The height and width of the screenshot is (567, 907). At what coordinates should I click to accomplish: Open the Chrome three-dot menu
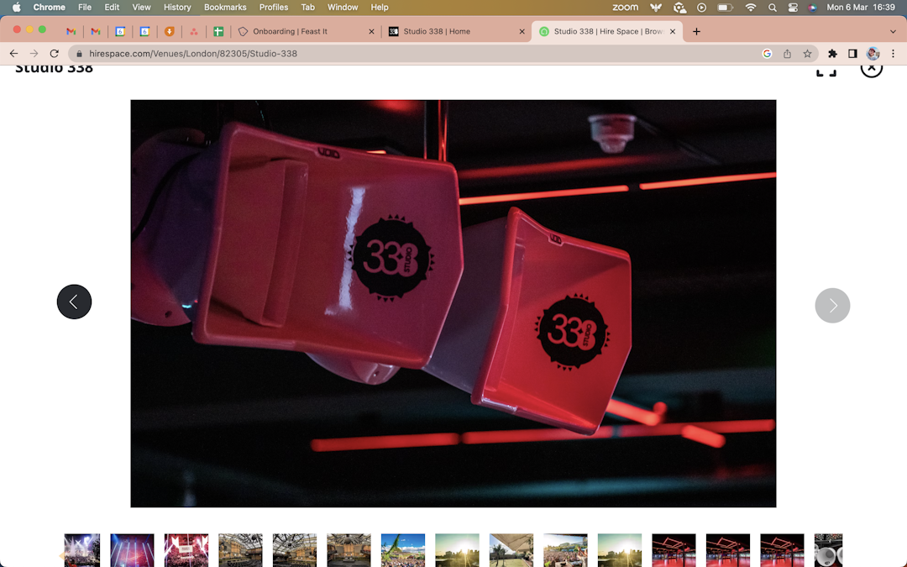point(893,53)
